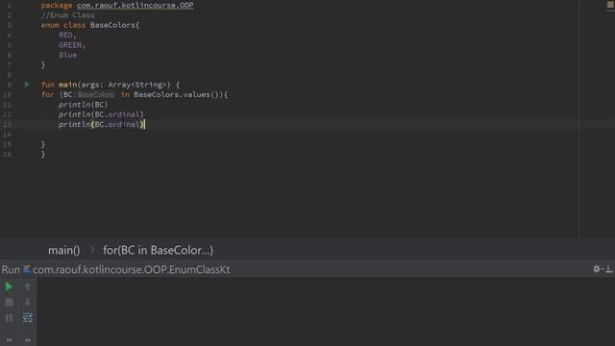Click the println(BC) statement
Viewport: 615px width, 346px height.
tap(84, 105)
